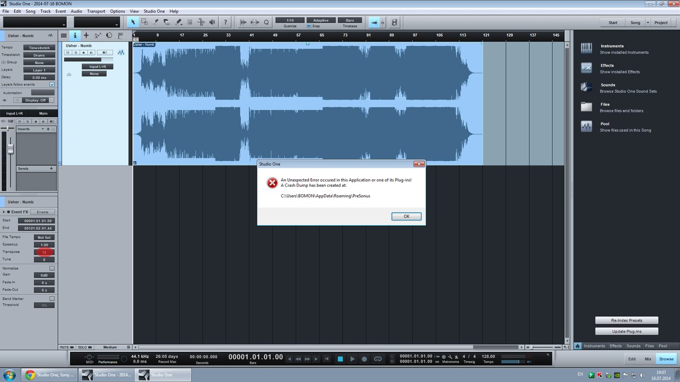Select the Split tool
The image size is (680, 382).
156,22
